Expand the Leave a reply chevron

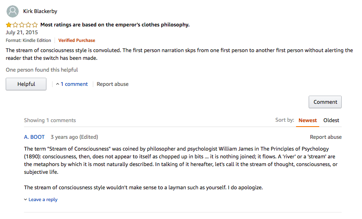(25, 199)
